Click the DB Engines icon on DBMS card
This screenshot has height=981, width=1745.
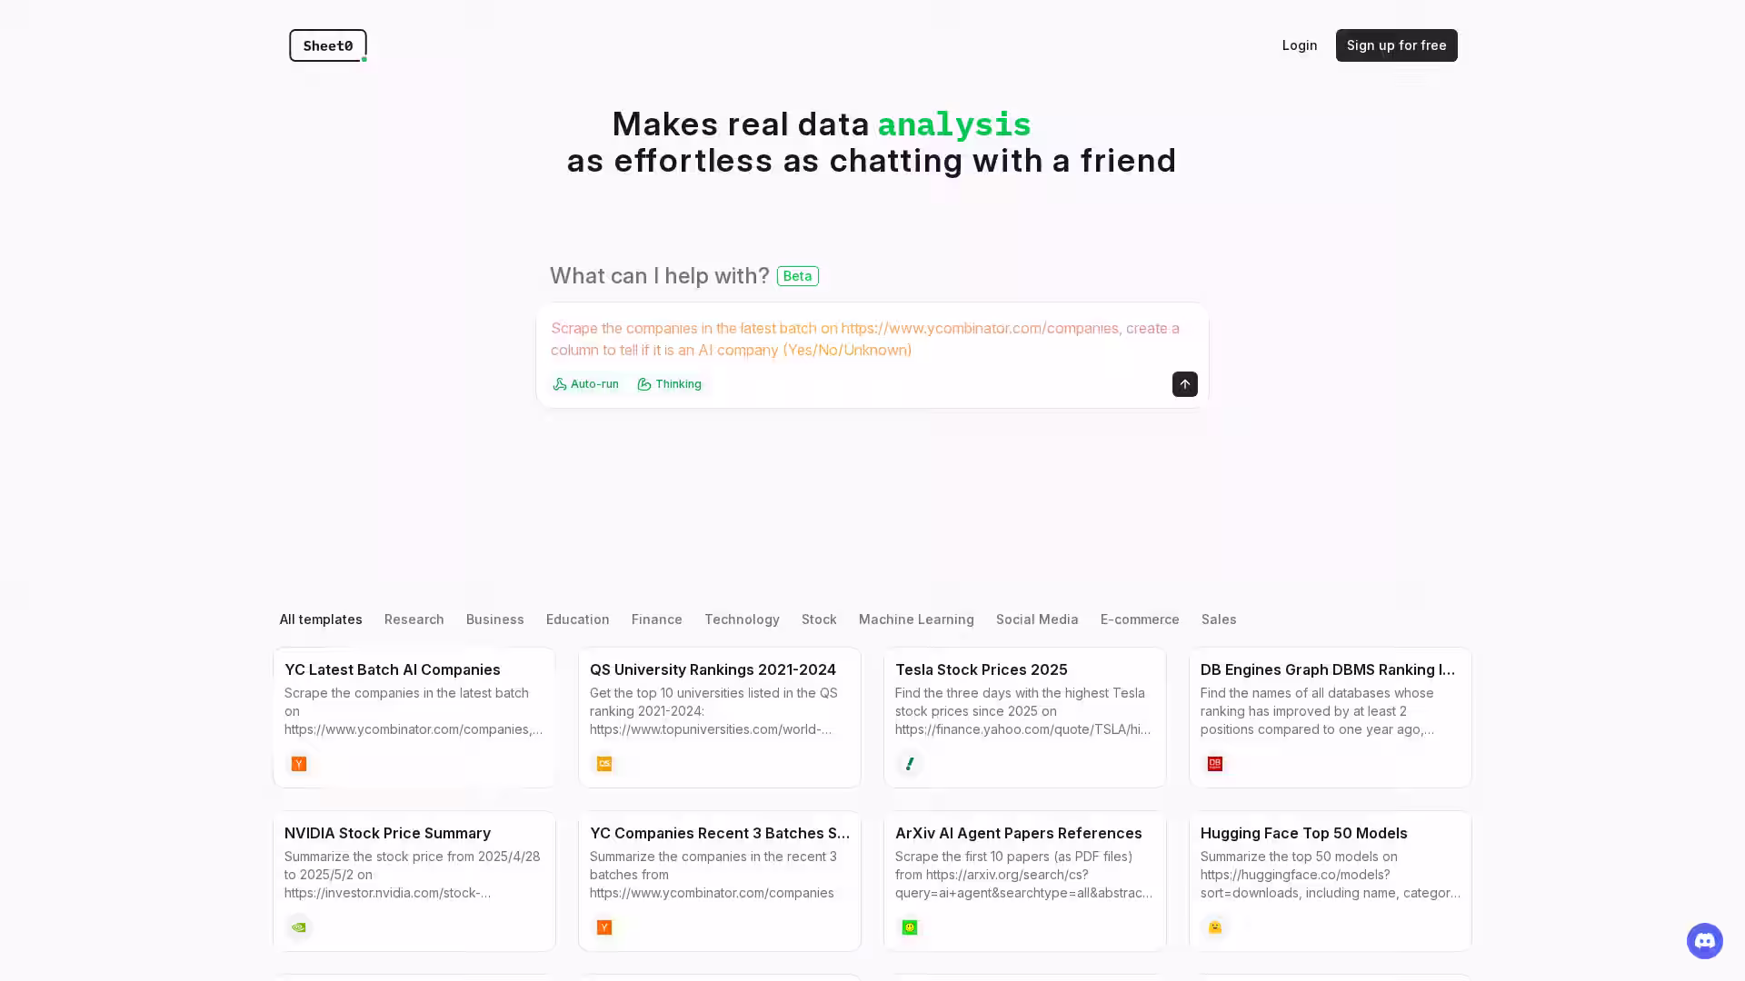click(1215, 764)
